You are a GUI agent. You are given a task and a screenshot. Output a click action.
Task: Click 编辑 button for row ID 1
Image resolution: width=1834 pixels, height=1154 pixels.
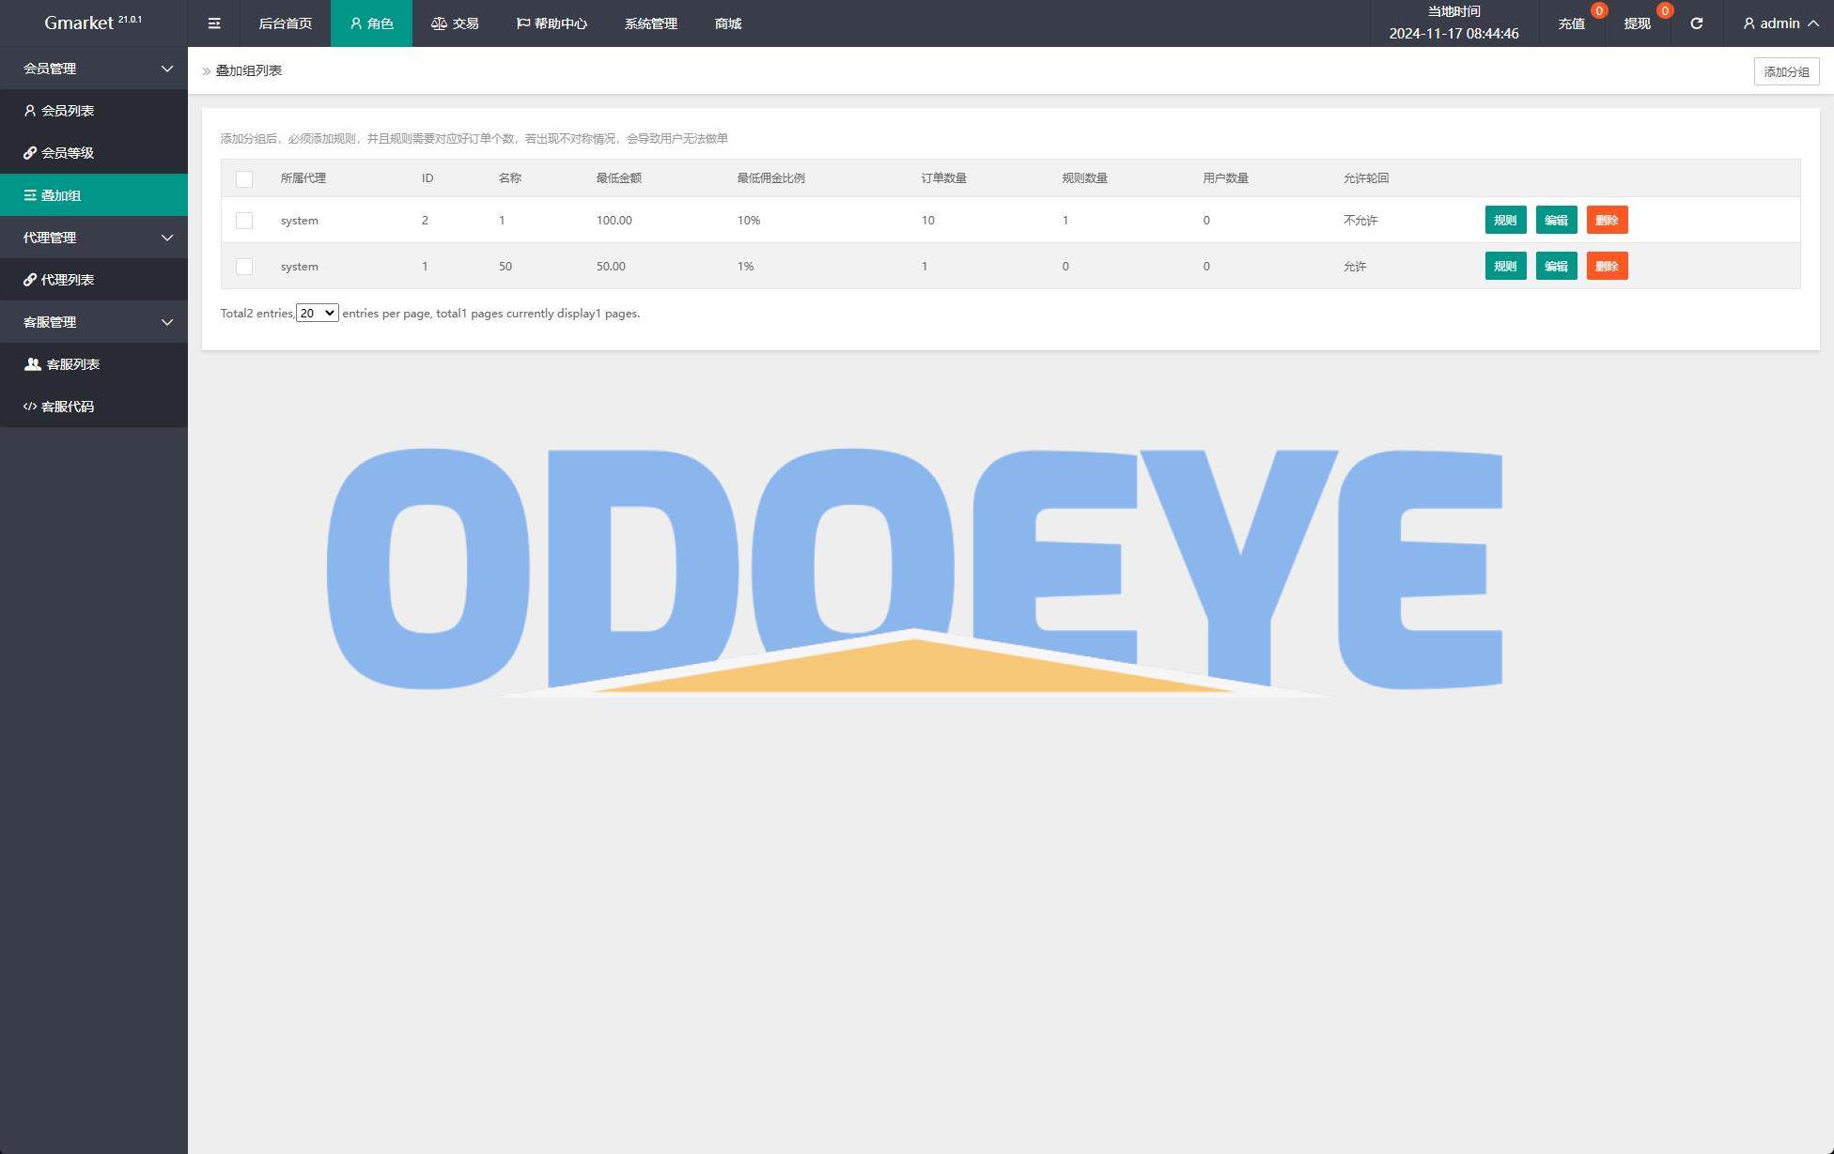click(1556, 267)
